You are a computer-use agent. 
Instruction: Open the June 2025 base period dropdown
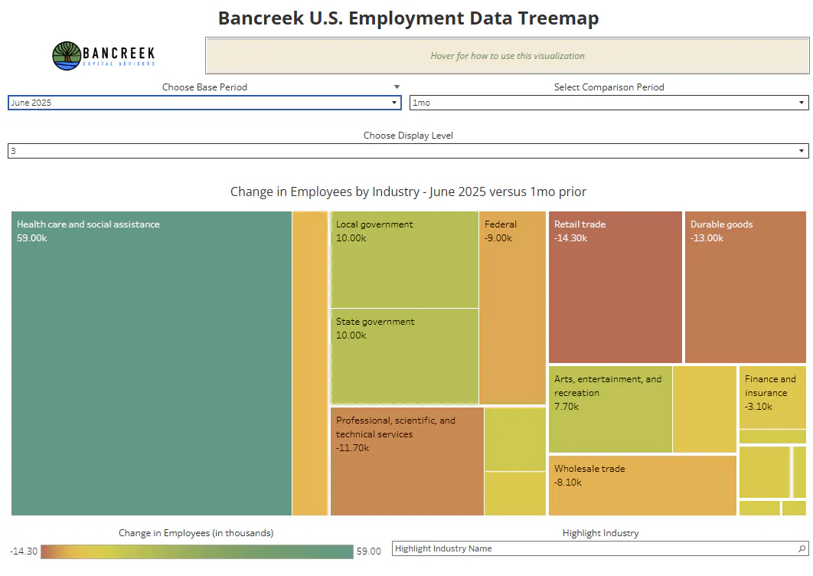click(204, 103)
